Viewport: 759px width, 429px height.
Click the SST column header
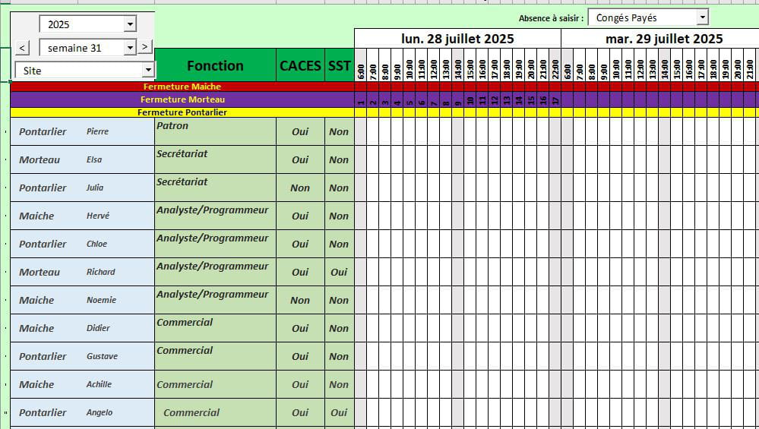[x=340, y=65]
